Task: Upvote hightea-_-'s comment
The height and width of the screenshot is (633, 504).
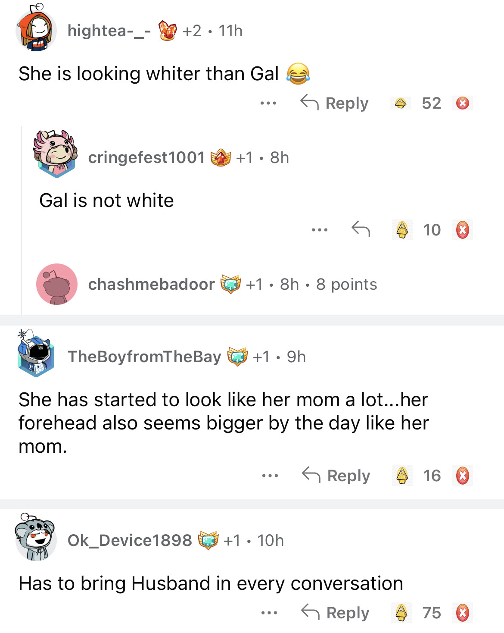Action: click(401, 103)
